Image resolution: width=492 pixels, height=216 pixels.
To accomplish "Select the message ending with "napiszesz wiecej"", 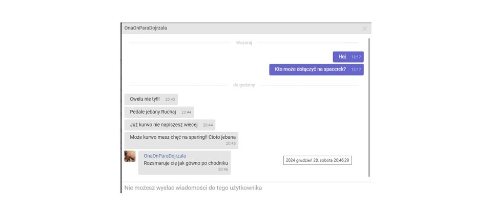I will point(163,125).
